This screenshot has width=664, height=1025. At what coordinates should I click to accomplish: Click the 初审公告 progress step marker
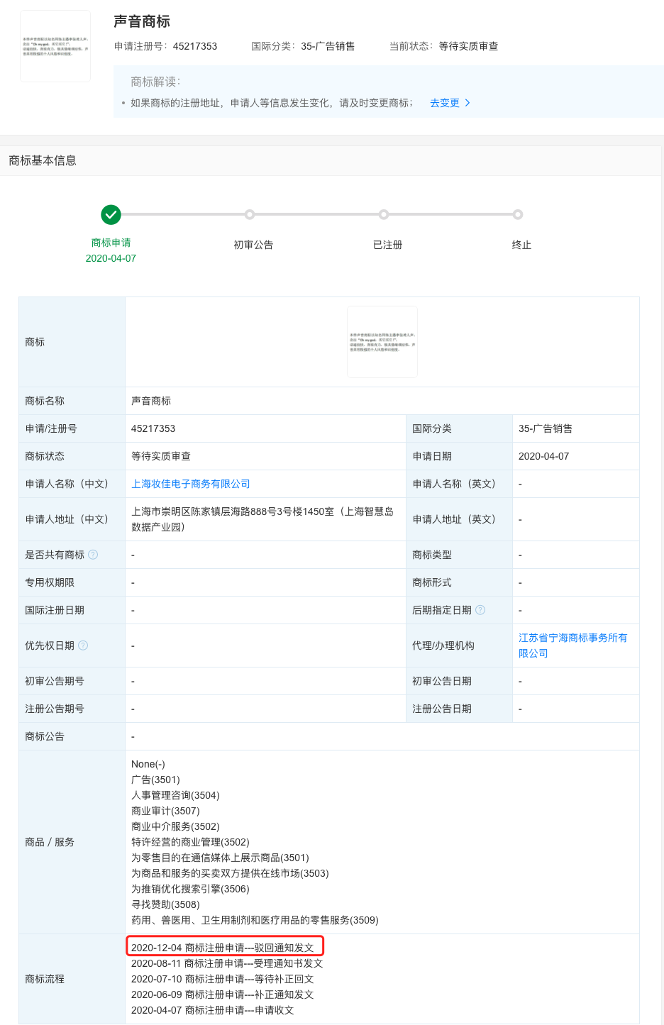(x=250, y=214)
